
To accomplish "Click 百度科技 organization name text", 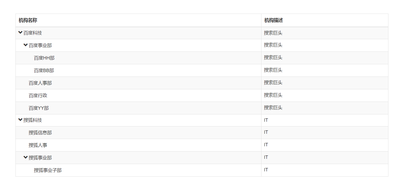I will 33,33.
